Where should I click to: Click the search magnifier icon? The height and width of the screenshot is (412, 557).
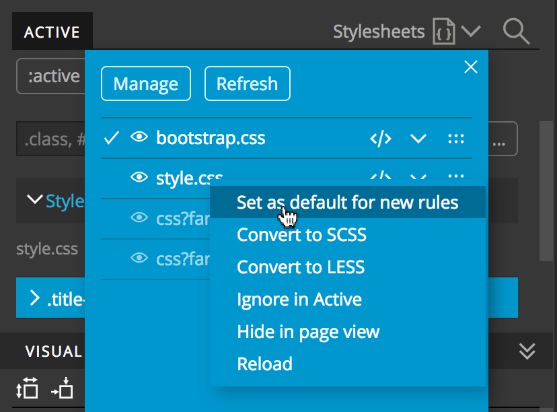pos(516,32)
